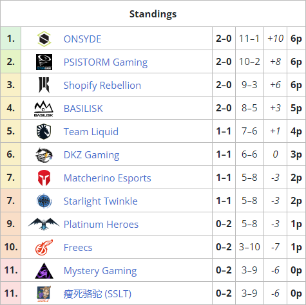
Task: Click the DKZ Gaming logo
Action: pos(44,154)
